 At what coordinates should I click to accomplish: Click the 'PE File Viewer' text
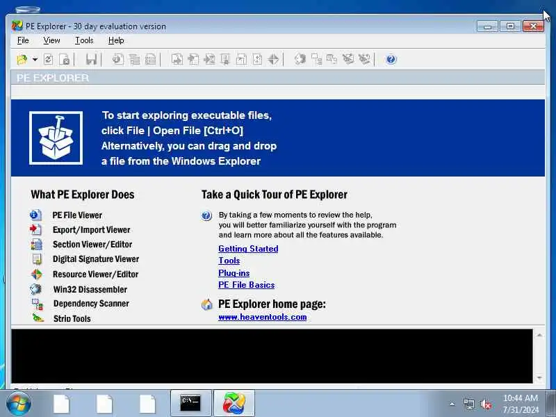click(x=77, y=215)
